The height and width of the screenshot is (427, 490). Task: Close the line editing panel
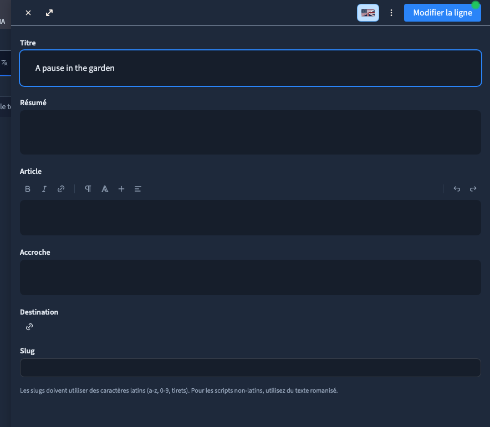coord(28,13)
